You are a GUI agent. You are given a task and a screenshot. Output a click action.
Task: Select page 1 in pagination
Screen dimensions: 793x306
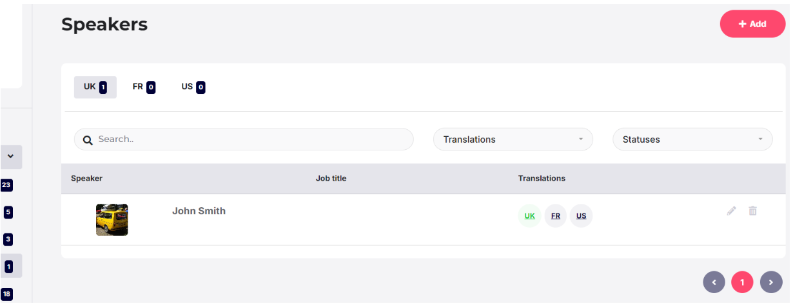742,282
